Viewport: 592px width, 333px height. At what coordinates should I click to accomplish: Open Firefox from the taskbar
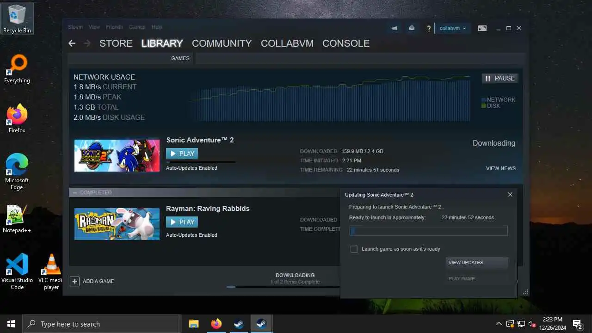[x=216, y=324]
